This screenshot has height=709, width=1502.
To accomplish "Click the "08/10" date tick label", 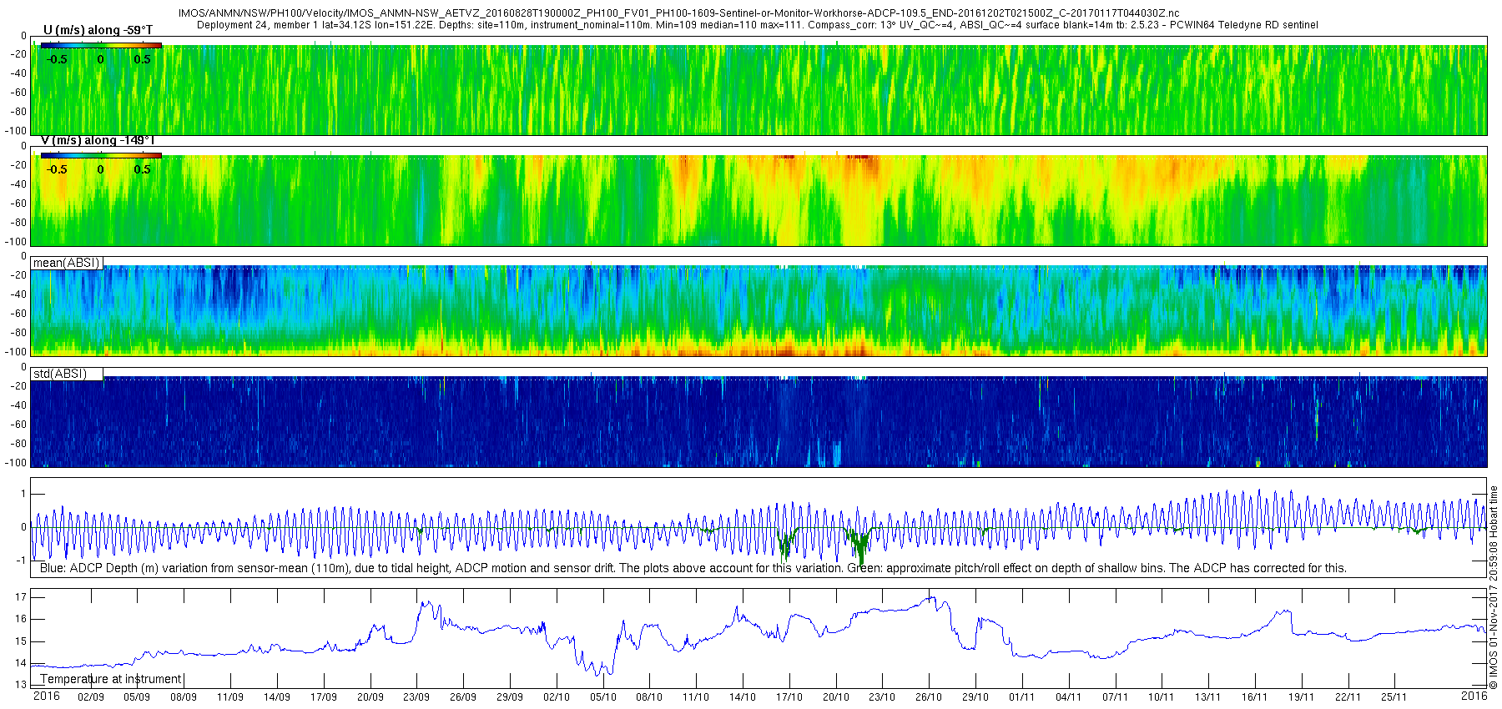I will (649, 697).
